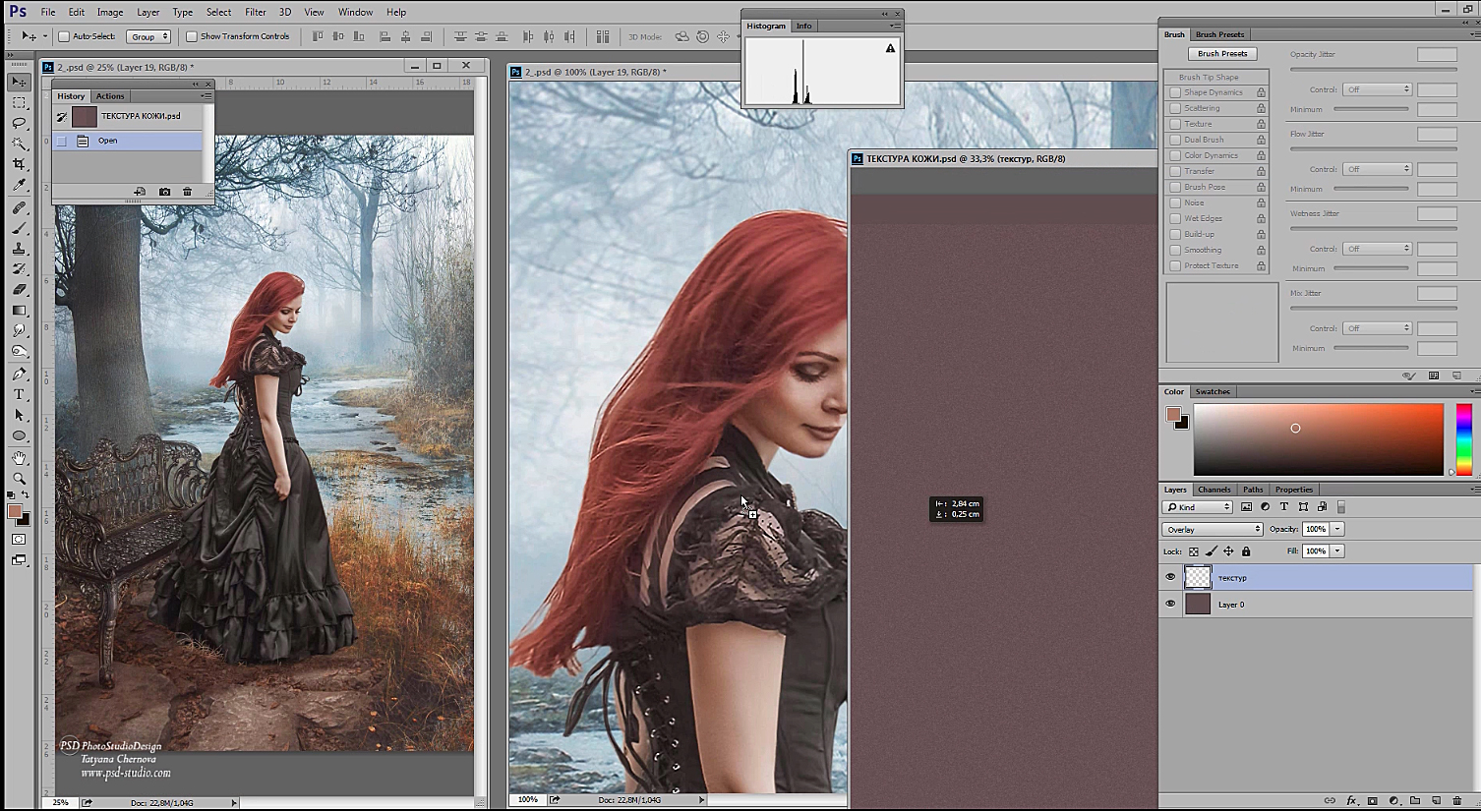Select Brush Tip Shape option
This screenshot has height=811, width=1481.
coord(1217,77)
